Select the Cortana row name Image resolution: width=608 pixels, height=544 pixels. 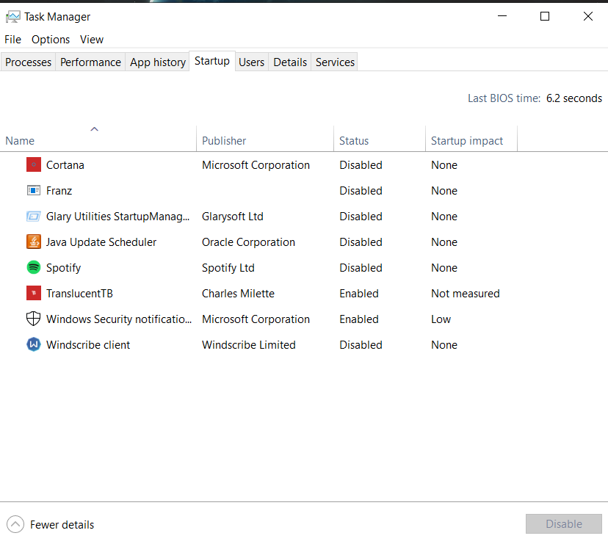[x=65, y=164]
